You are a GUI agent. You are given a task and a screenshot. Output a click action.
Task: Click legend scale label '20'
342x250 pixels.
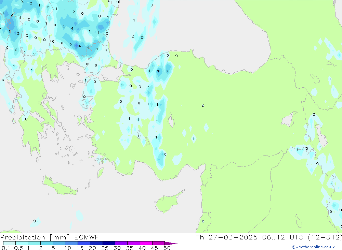coord(92,248)
